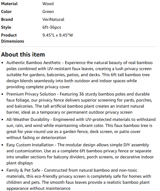Click the About this item heading

(x=23, y=54)
